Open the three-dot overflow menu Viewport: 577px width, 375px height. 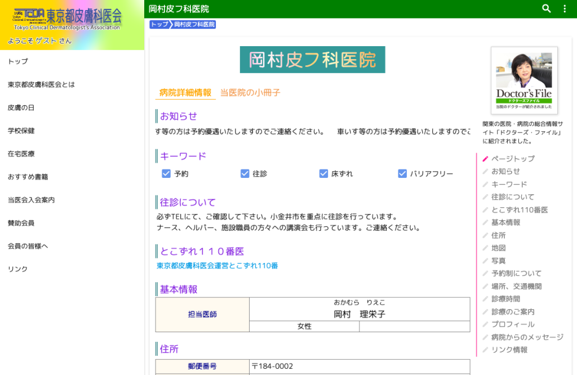point(565,8)
